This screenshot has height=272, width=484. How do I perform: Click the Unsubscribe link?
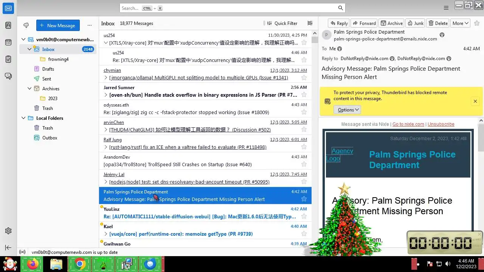click(441, 124)
